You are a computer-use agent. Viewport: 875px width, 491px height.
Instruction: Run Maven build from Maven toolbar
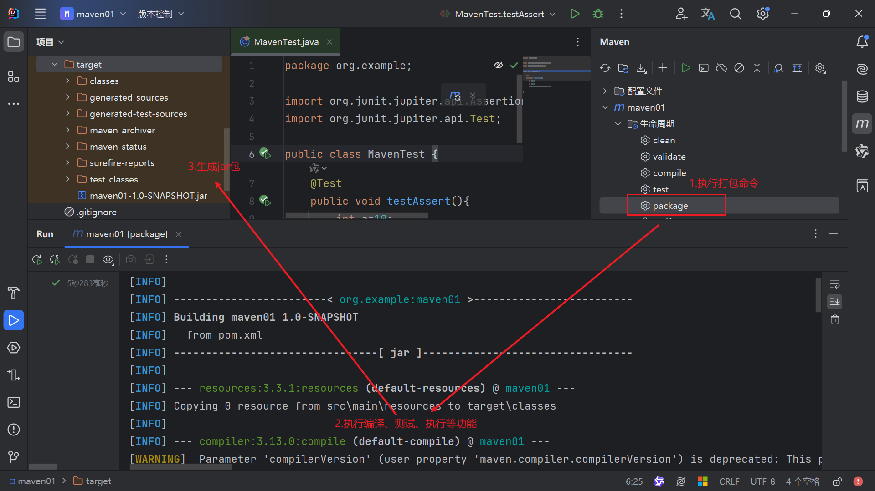pos(685,68)
